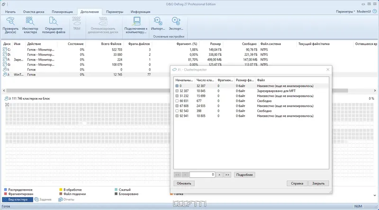Select cluster block row starting at 51 232
379x210 pixels.
[x=251, y=96]
